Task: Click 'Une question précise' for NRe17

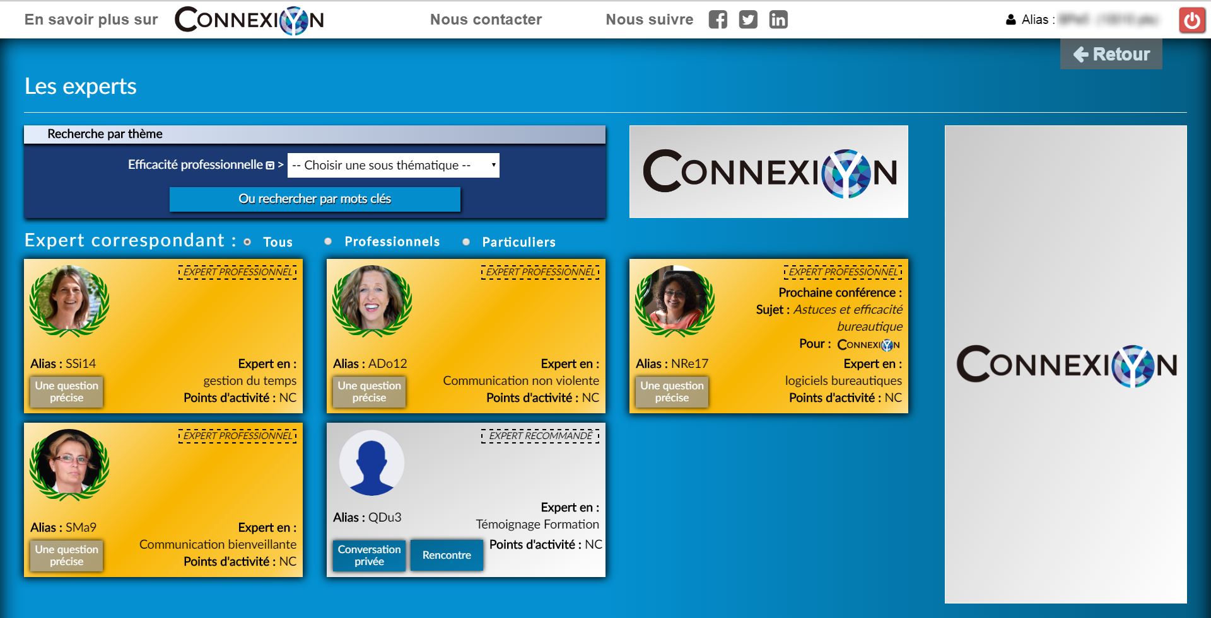Action: pos(672,392)
